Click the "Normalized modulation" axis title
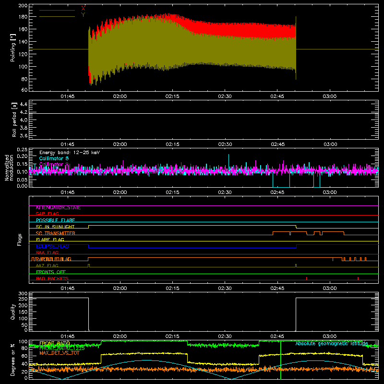The image size is (384, 384). 9,168
